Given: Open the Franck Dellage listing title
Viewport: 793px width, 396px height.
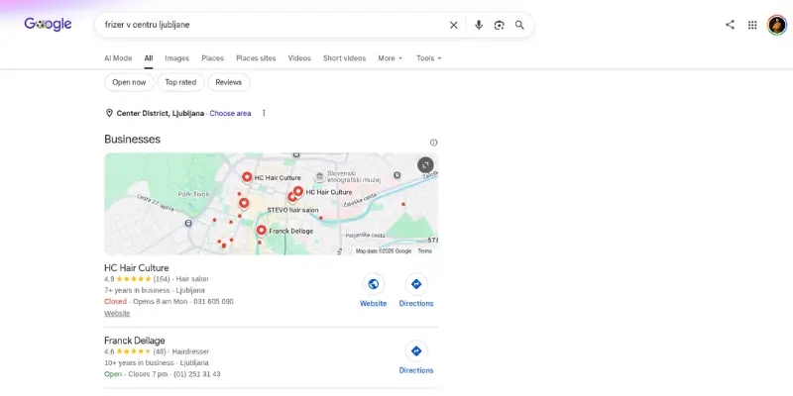Looking at the screenshot, I should [x=135, y=341].
